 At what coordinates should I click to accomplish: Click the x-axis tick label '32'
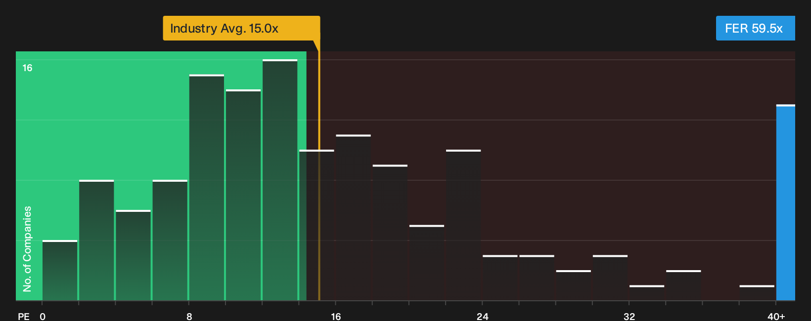pos(629,317)
